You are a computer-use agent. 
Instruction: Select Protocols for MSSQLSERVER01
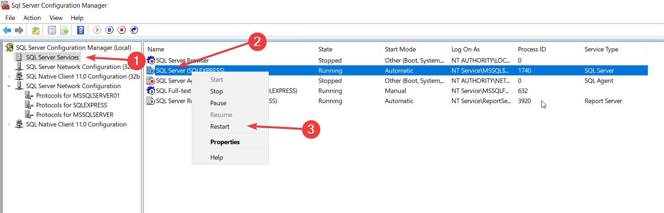point(78,95)
